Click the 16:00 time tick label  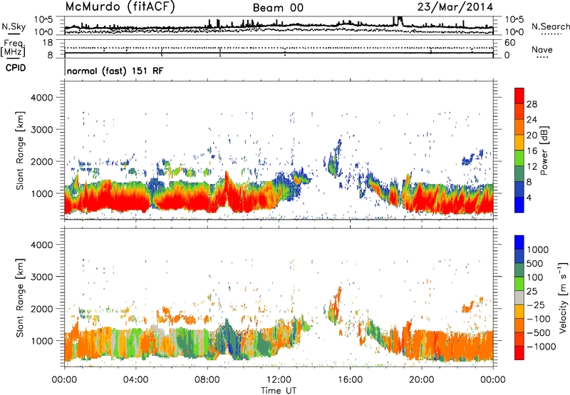pos(351,380)
